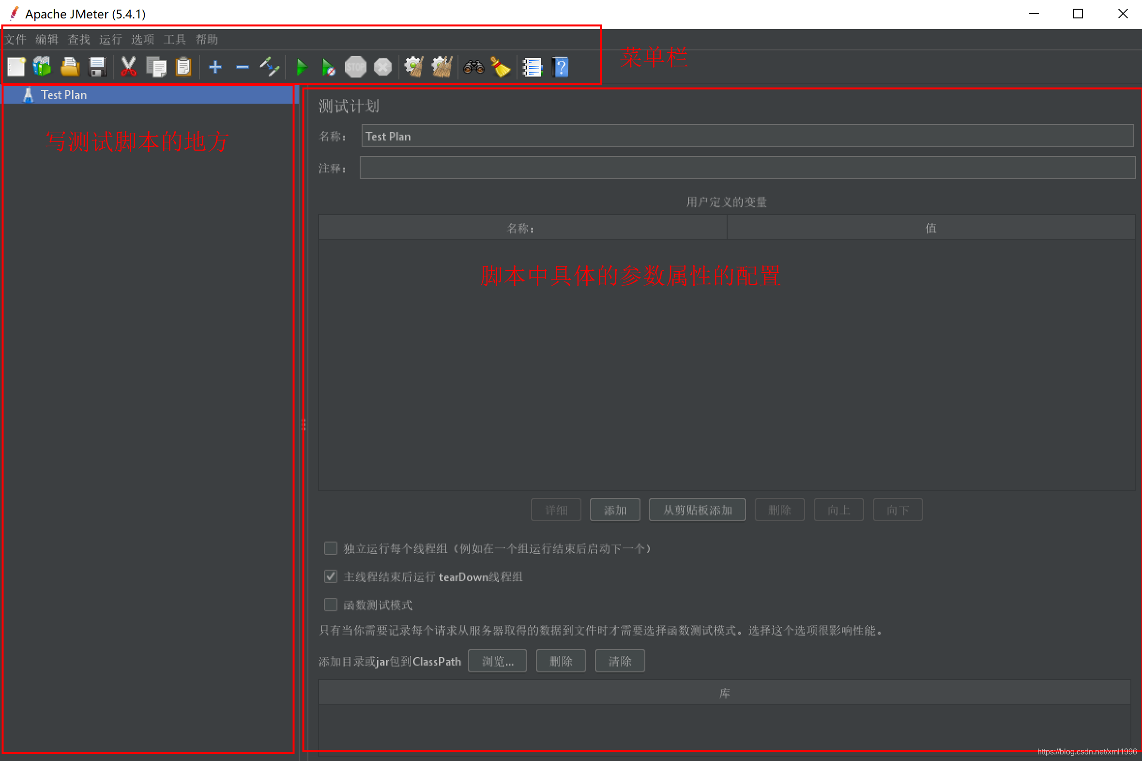Screen dimensions: 1142x761
Task: Click the Clear All broom icon
Action: [x=442, y=67]
